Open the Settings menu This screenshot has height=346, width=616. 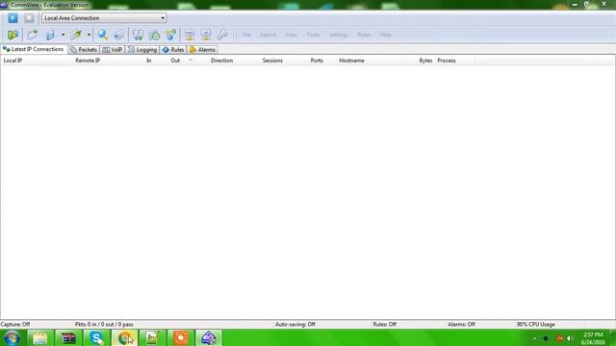(x=338, y=35)
